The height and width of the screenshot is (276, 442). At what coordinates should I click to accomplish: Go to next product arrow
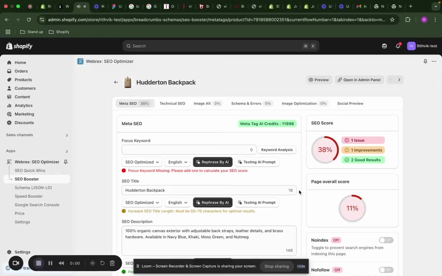coord(399,80)
